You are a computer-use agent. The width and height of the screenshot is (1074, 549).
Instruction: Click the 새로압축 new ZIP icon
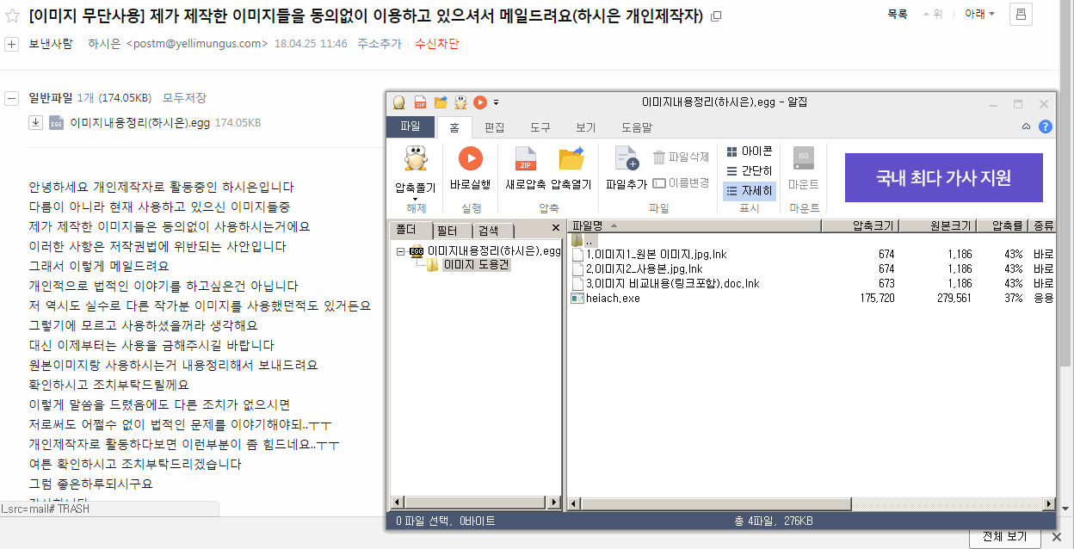526,159
